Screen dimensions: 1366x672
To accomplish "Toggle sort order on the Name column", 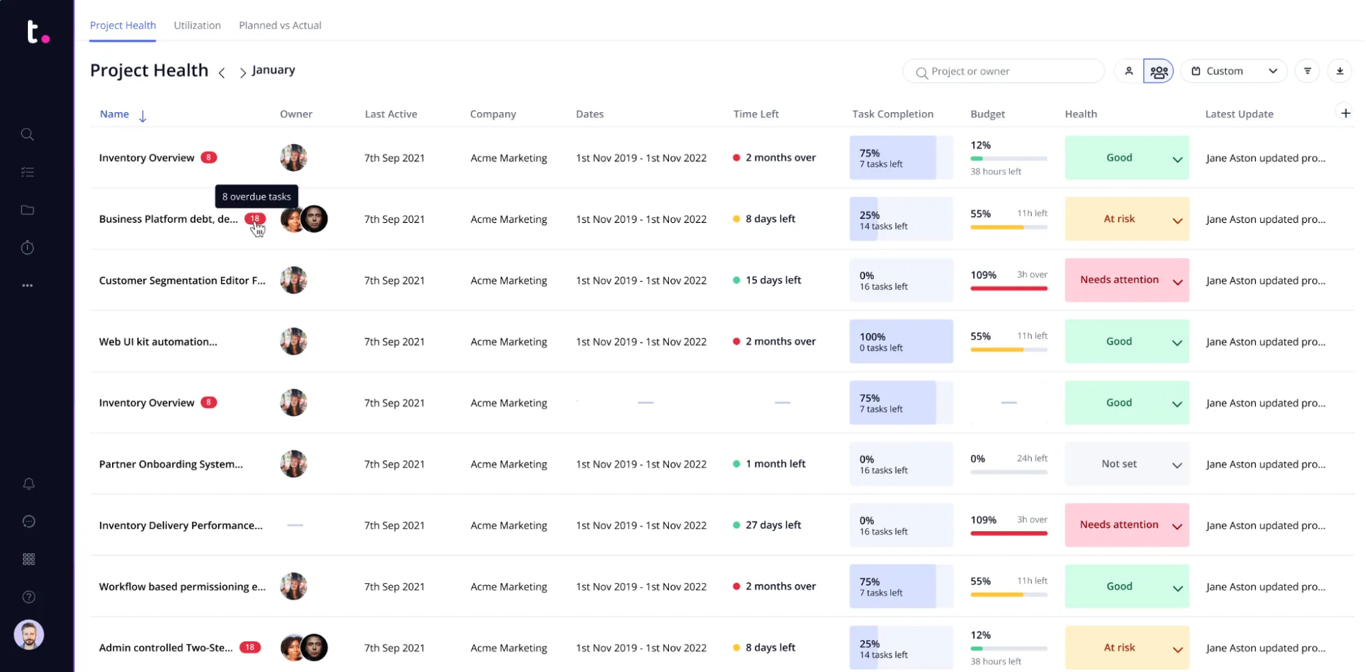I will click(x=142, y=115).
